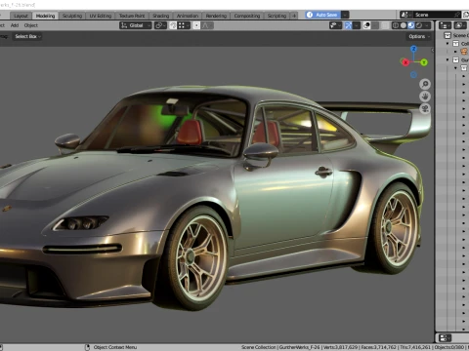
Task: Open the object type visibility dropdown
Action: pos(335,25)
